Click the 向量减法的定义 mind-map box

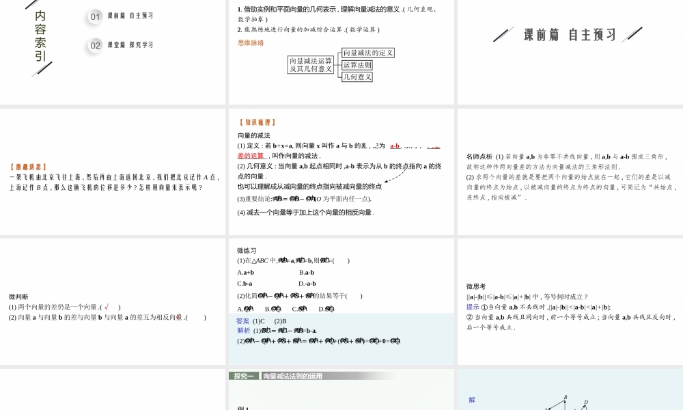[x=367, y=53]
